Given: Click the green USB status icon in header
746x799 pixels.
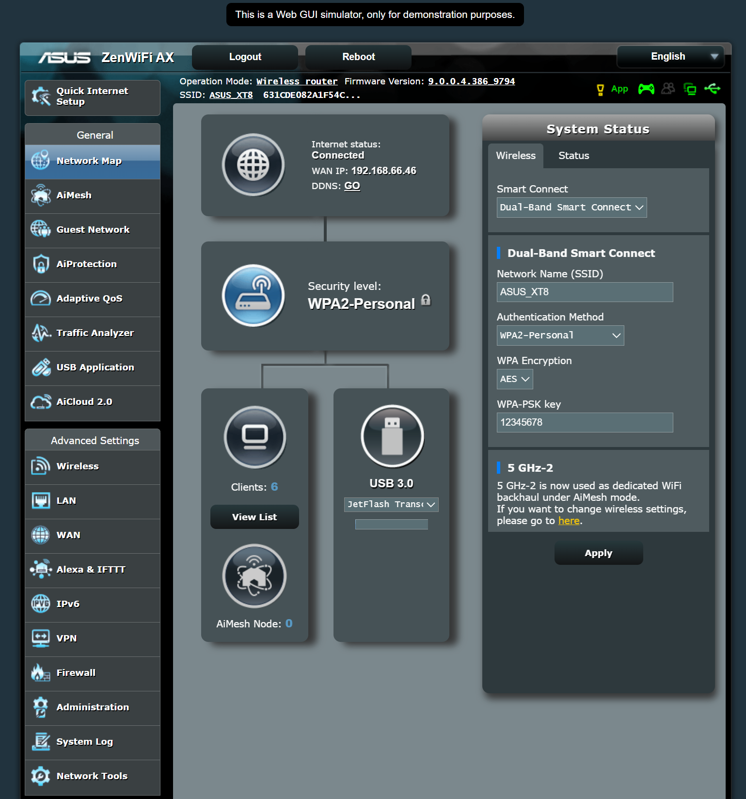Looking at the screenshot, I should pyautogui.click(x=712, y=89).
